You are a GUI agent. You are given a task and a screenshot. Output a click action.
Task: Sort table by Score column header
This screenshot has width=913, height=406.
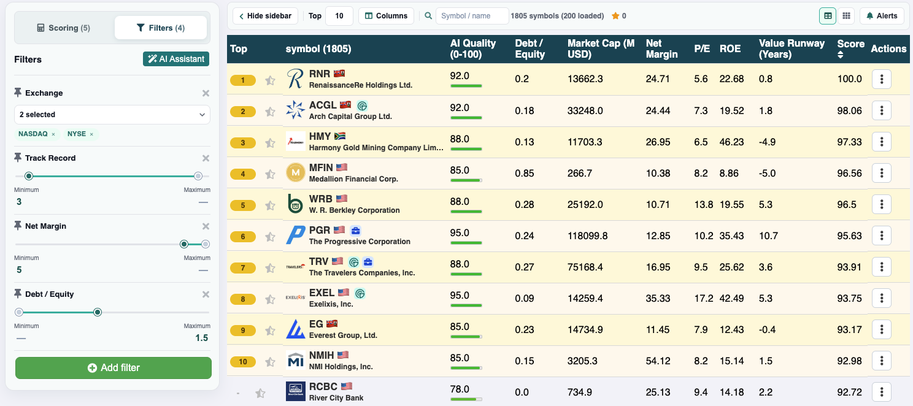pos(850,48)
